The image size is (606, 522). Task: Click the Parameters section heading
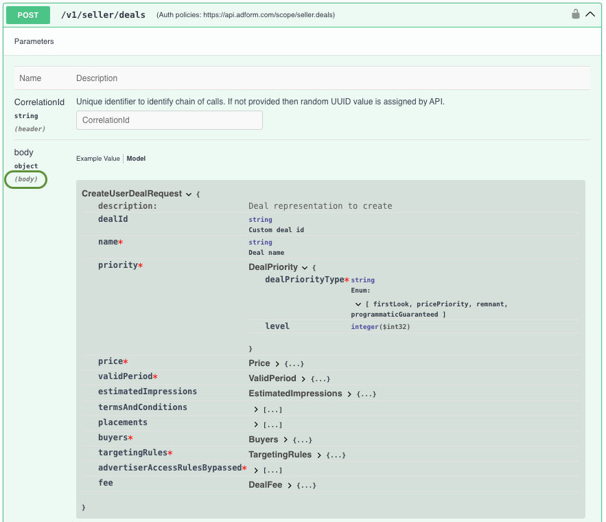(x=34, y=41)
